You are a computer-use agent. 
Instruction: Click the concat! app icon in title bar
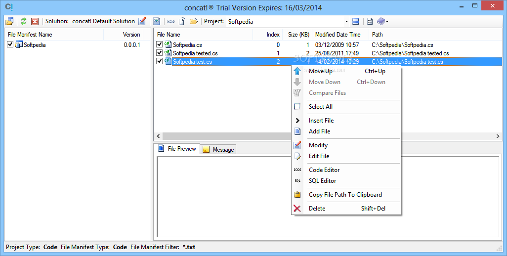tap(9, 7)
